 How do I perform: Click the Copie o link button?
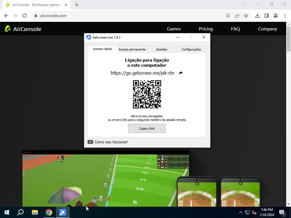click(x=147, y=129)
